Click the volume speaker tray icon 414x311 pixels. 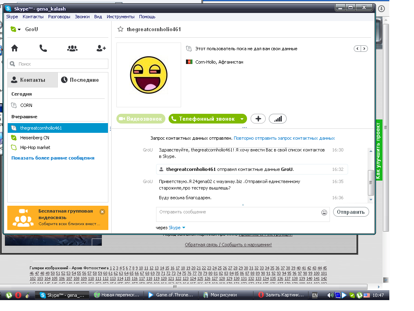click(x=330, y=295)
